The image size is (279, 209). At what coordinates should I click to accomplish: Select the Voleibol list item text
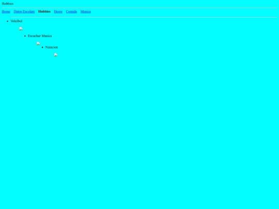point(17,21)
